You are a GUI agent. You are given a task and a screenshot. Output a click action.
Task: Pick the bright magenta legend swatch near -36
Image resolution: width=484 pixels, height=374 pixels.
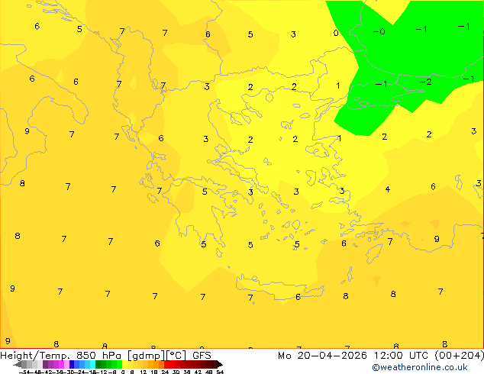pos(61,364)
